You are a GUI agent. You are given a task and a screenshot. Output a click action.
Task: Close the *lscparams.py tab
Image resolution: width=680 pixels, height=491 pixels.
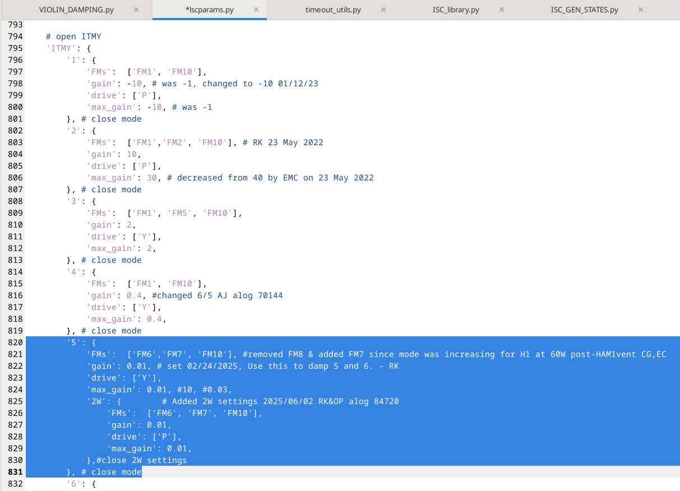pos(256,10)
